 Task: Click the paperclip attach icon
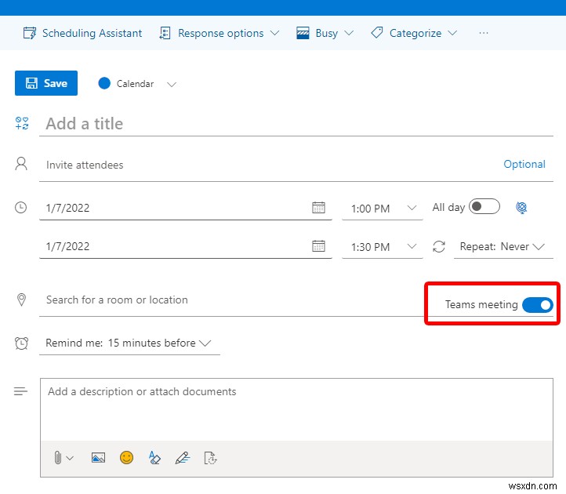pyautogui.click(x=57, y=458)
